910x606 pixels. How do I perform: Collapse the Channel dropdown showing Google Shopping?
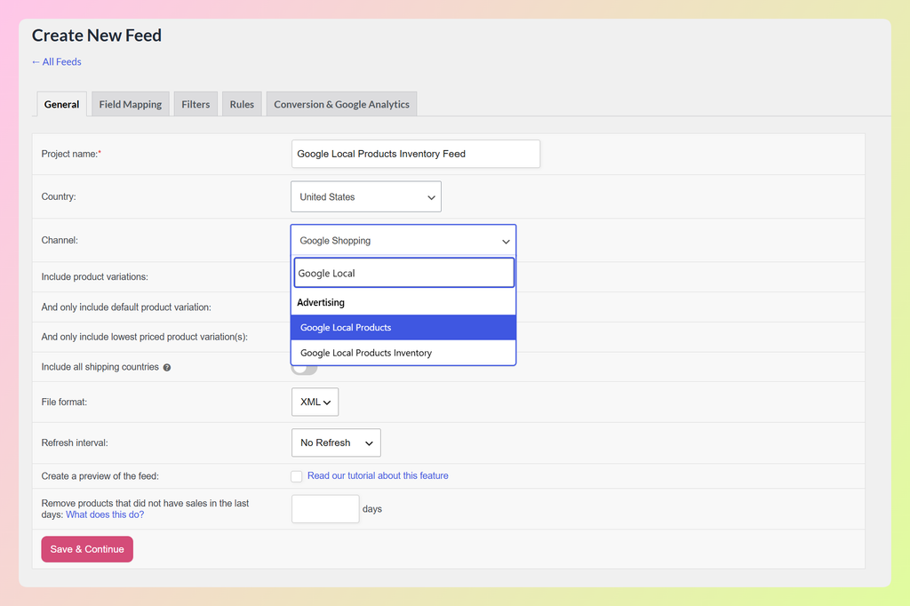click(403, 240)
